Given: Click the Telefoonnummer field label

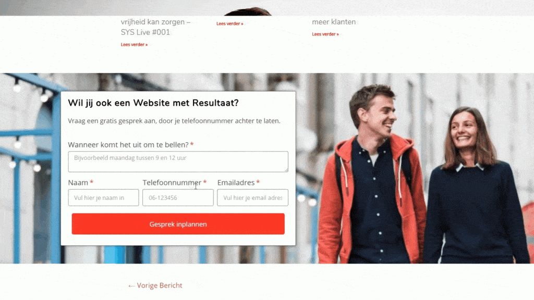Looking at the screenshot, I should pos(172,183).
